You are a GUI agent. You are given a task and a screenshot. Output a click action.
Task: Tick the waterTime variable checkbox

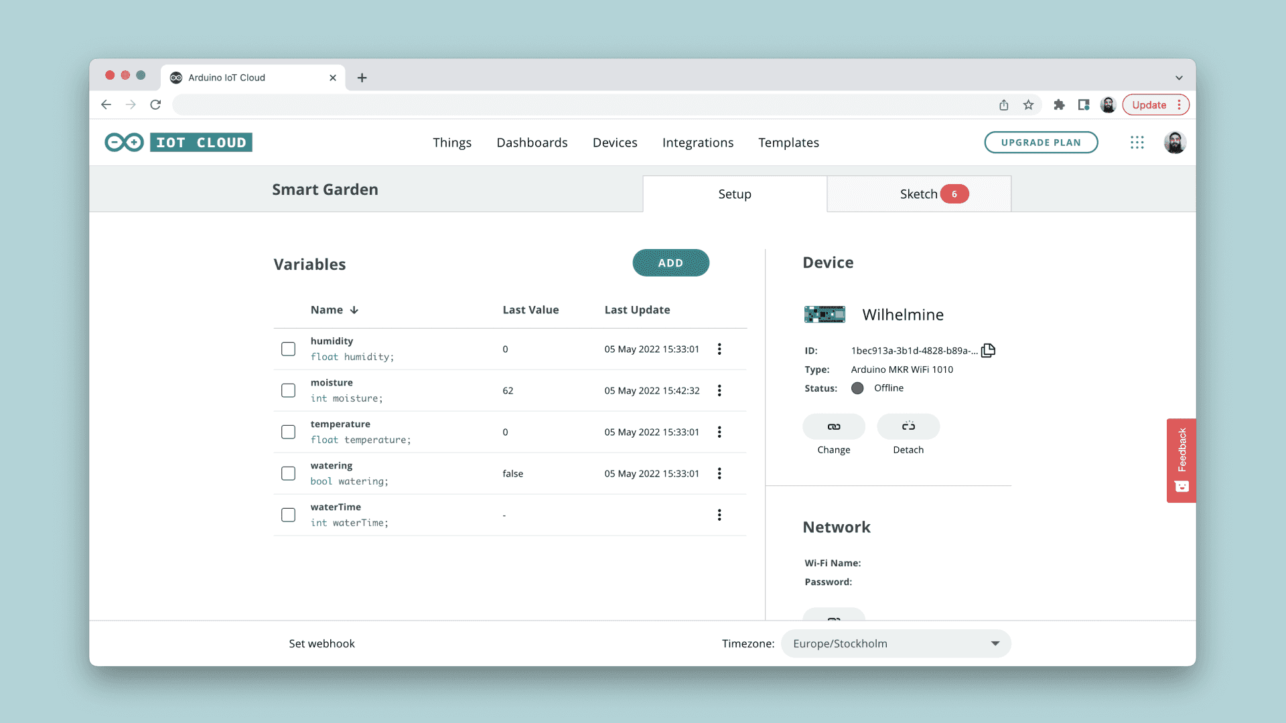pos(288,515)
